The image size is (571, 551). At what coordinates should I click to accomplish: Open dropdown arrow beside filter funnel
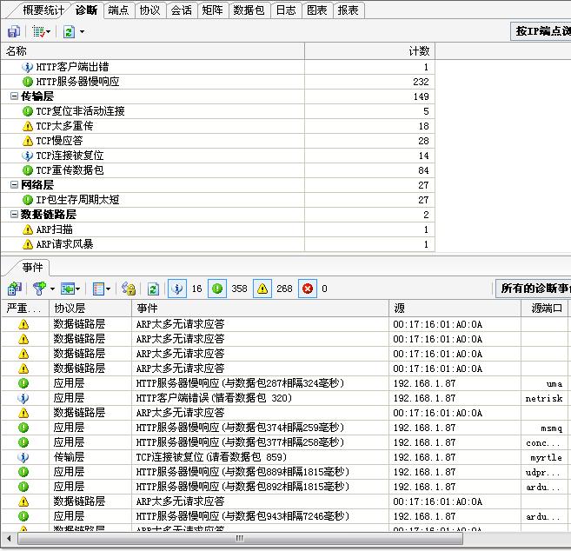pos(52,289)
